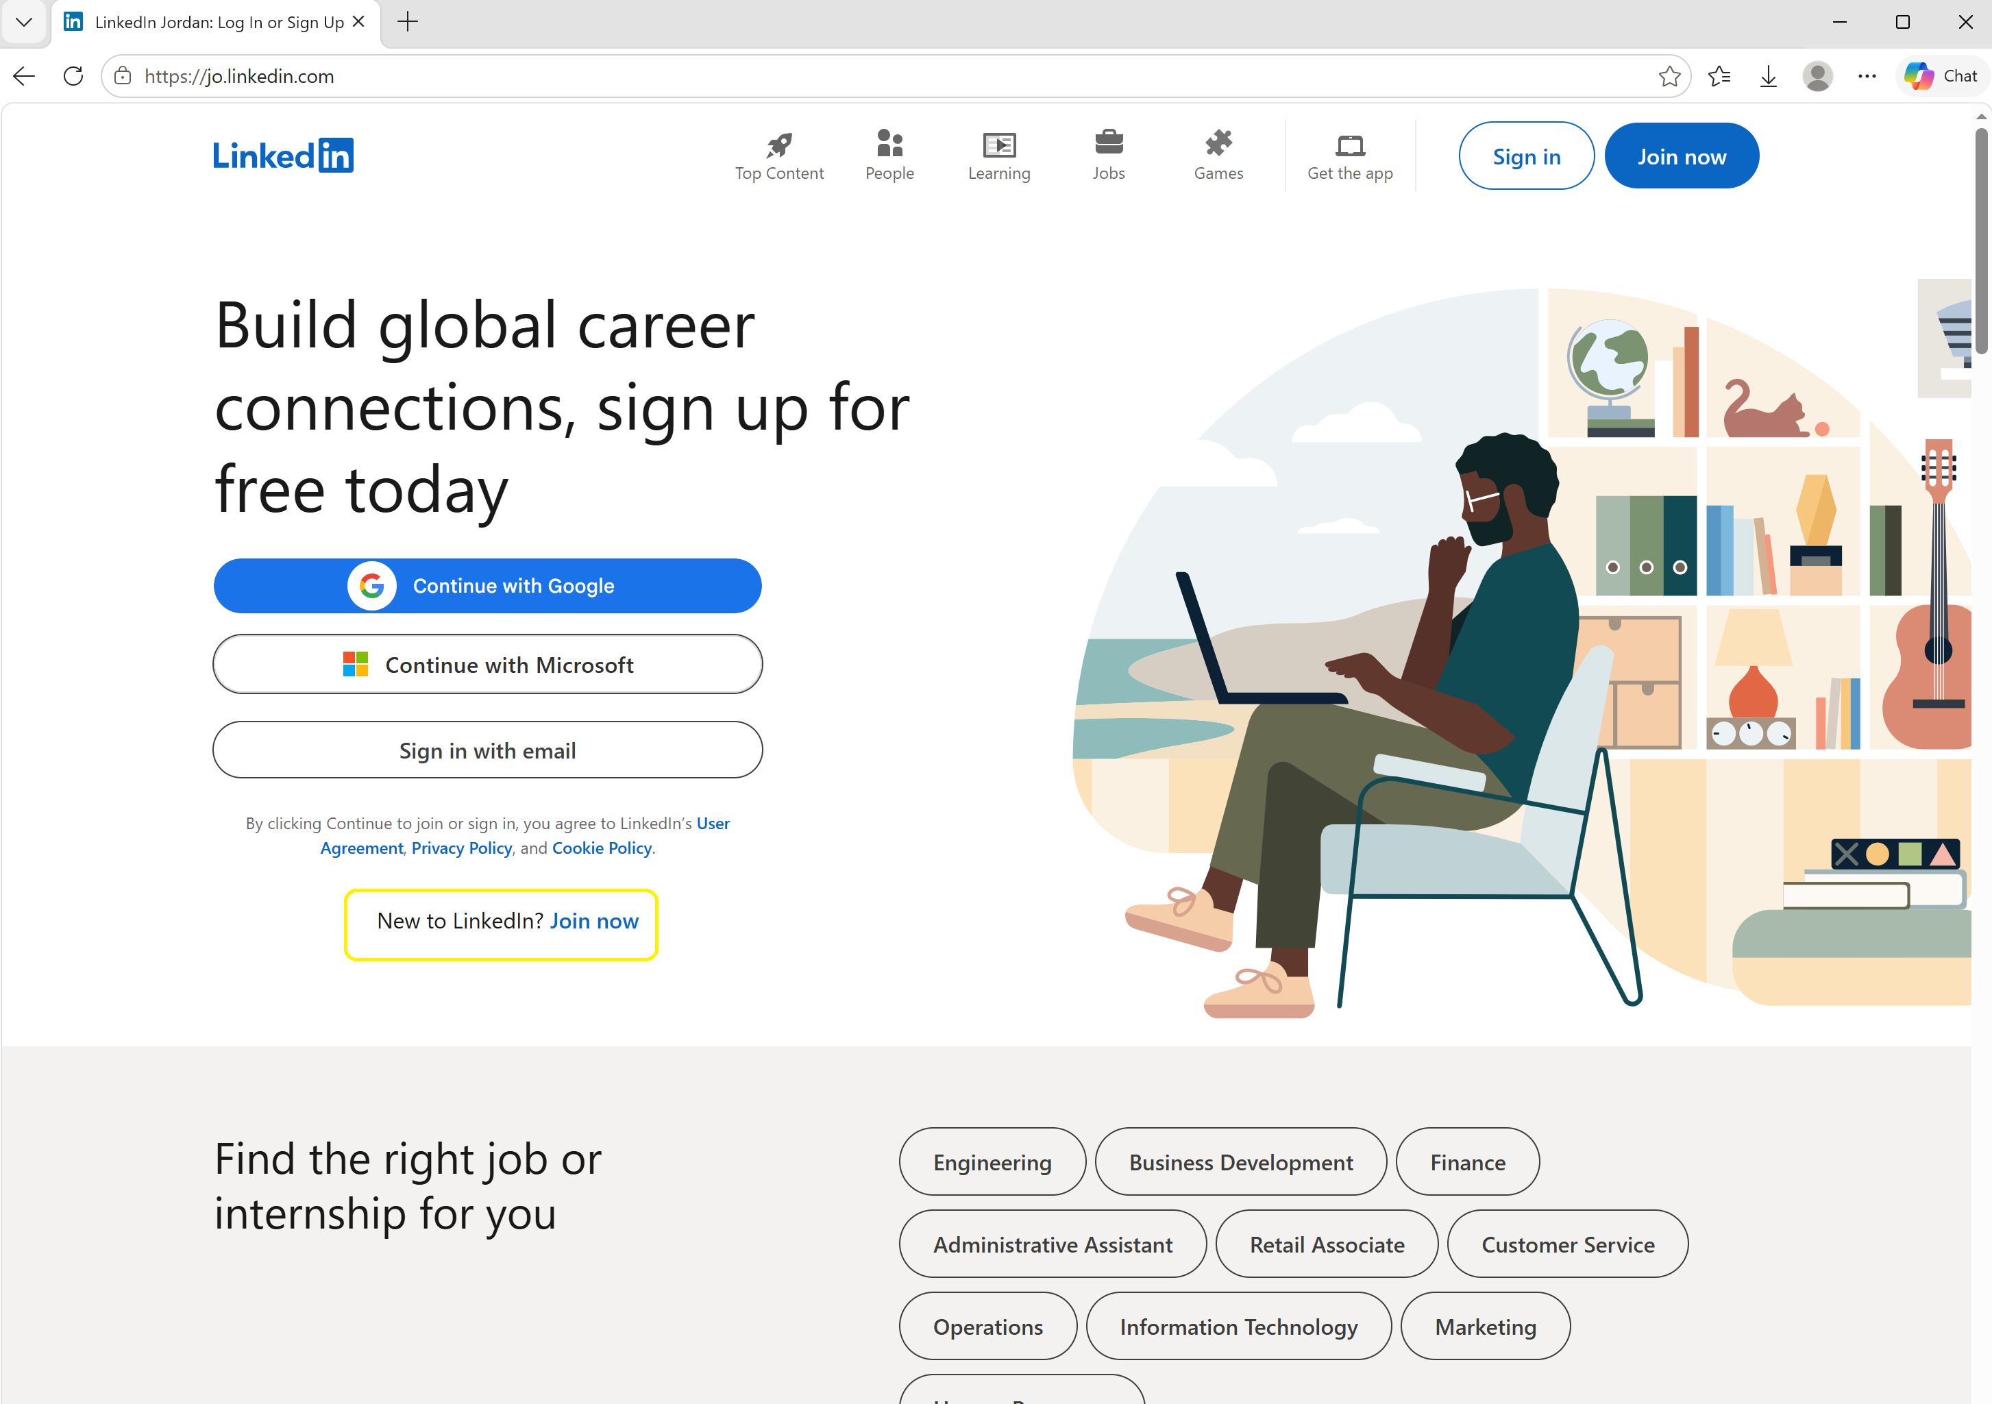Click Join now link under New to LinkedIn
The height and width of the screenshot is (1404, 1992).
(x=594, y=921)
